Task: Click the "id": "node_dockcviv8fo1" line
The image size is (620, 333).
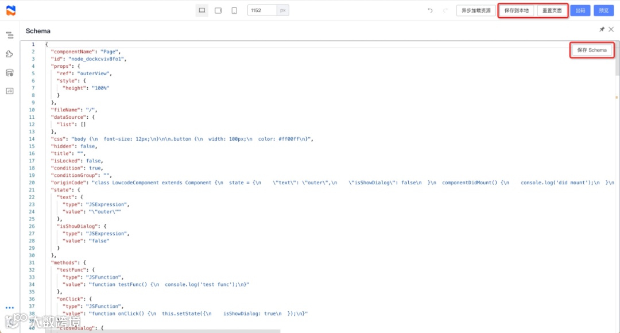Action: (88, 59)
